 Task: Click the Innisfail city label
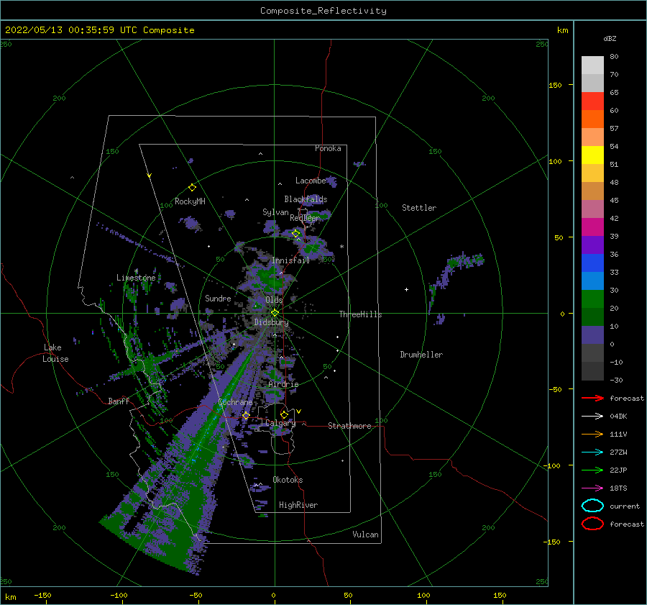pos(290,260)
